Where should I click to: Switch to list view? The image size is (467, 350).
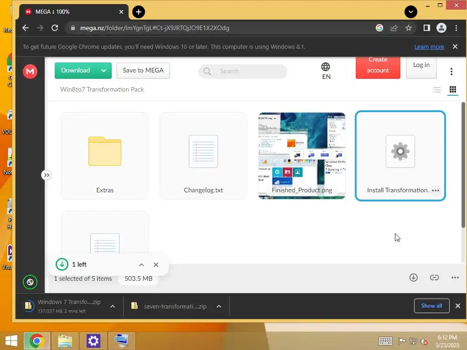(x=436, y=90)
